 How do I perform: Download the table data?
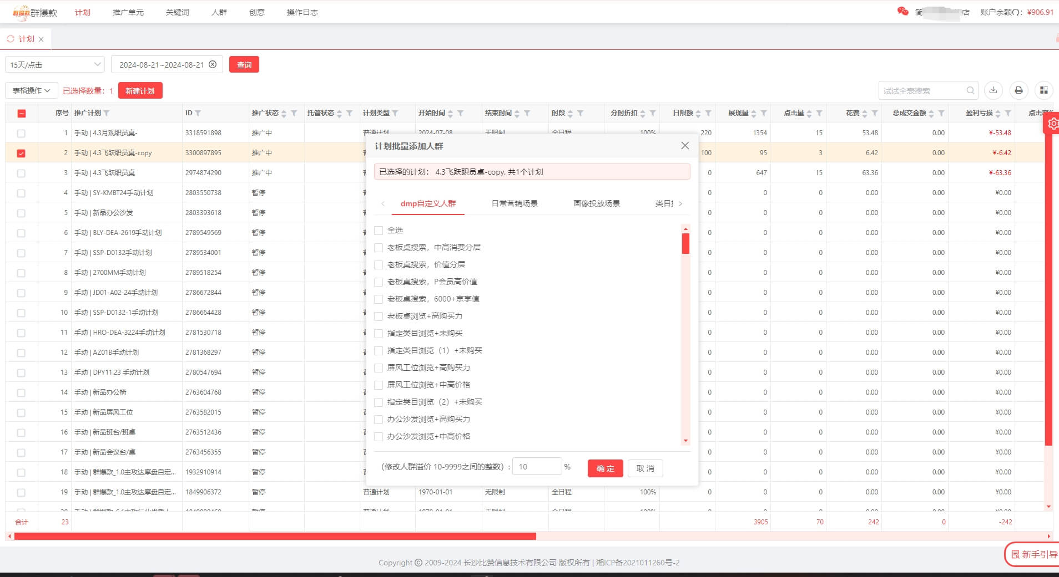click(x=994, y=90)
